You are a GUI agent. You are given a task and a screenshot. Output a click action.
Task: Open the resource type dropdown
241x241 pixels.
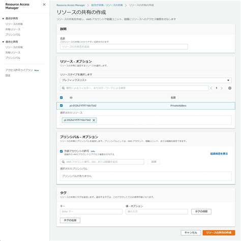[146, 80]
